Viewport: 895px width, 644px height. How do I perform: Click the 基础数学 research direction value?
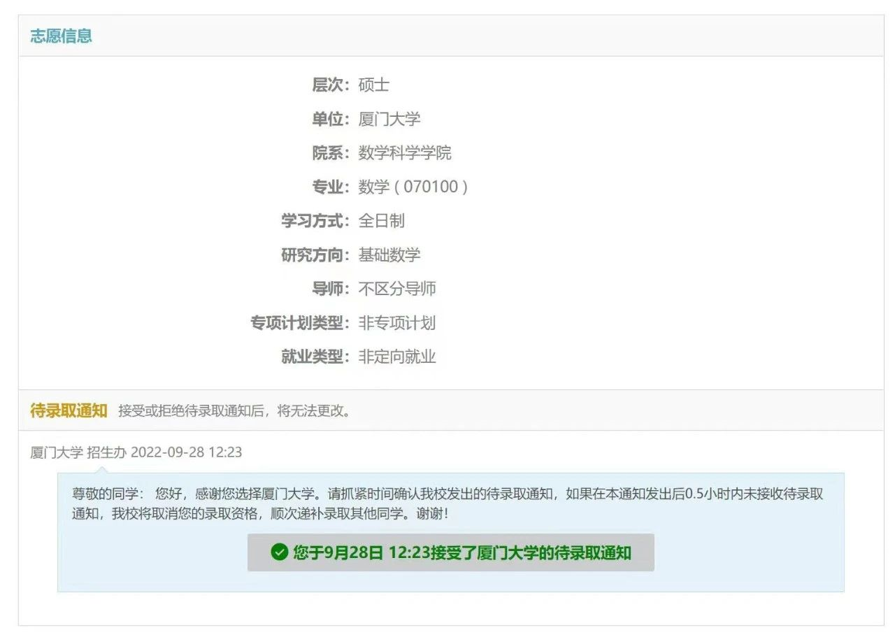click(389, 255)
